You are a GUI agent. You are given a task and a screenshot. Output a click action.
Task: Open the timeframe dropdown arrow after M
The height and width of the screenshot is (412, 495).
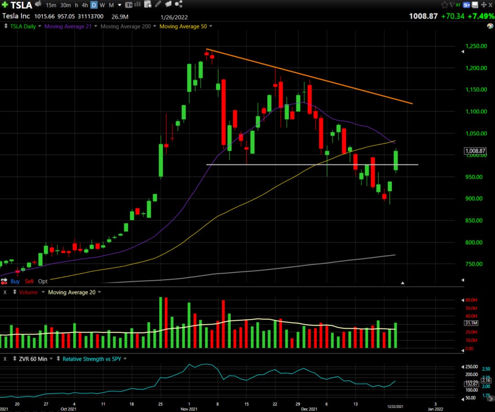120,5
